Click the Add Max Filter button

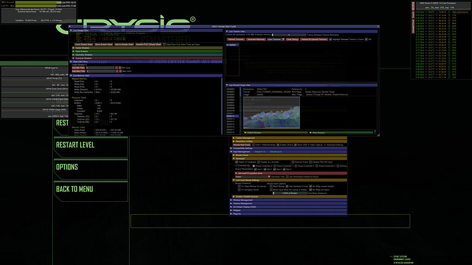[78, 71]
